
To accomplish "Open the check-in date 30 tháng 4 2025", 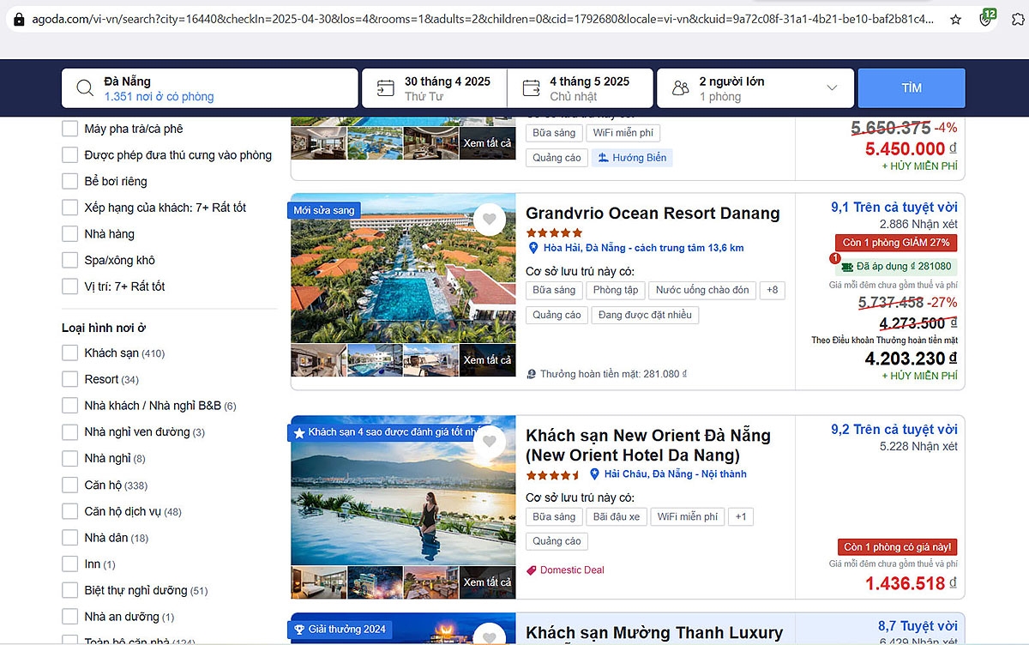I will tap(434, 88).
